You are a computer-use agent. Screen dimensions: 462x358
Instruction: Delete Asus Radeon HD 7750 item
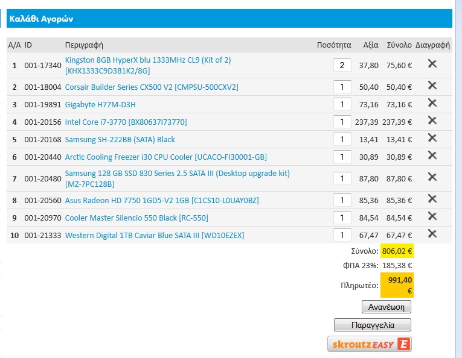[432, 199]
